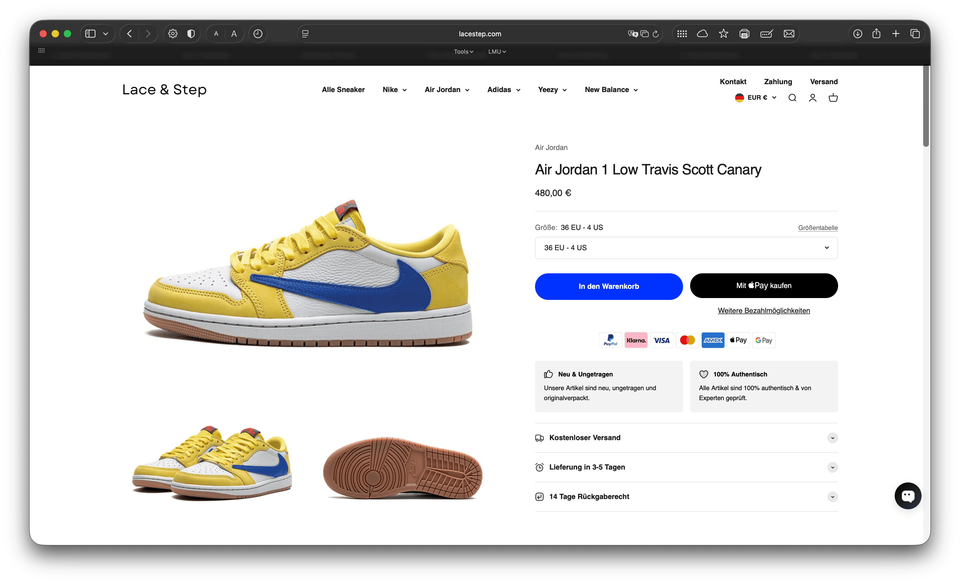Open the apps grid icon in toolbar

(682, 34)
